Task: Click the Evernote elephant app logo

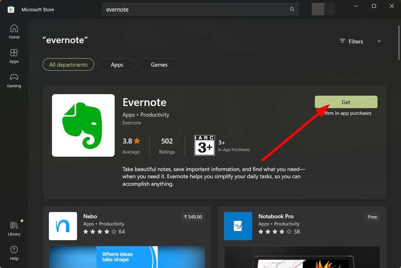Action: pyautogui.click(x=83, y=125)
